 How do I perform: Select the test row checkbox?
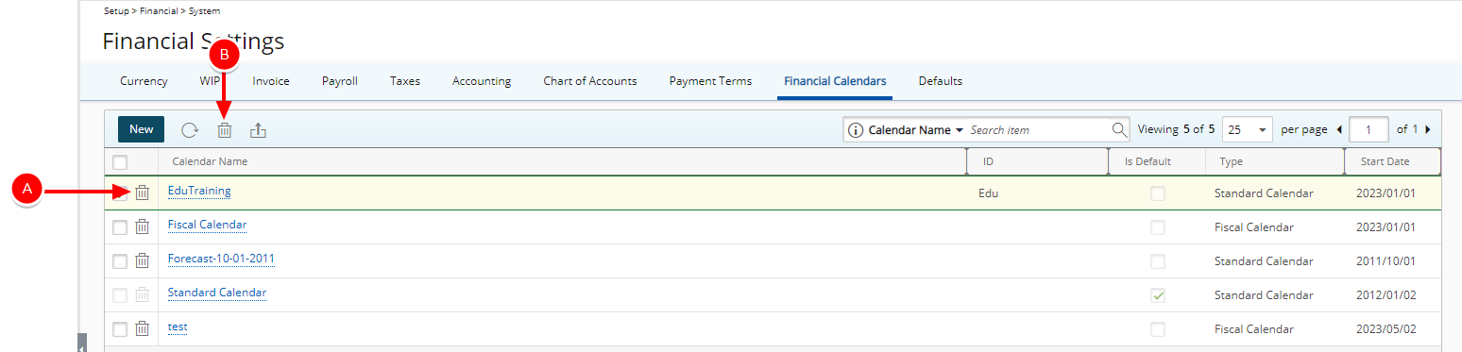click(x=120, y=329)
